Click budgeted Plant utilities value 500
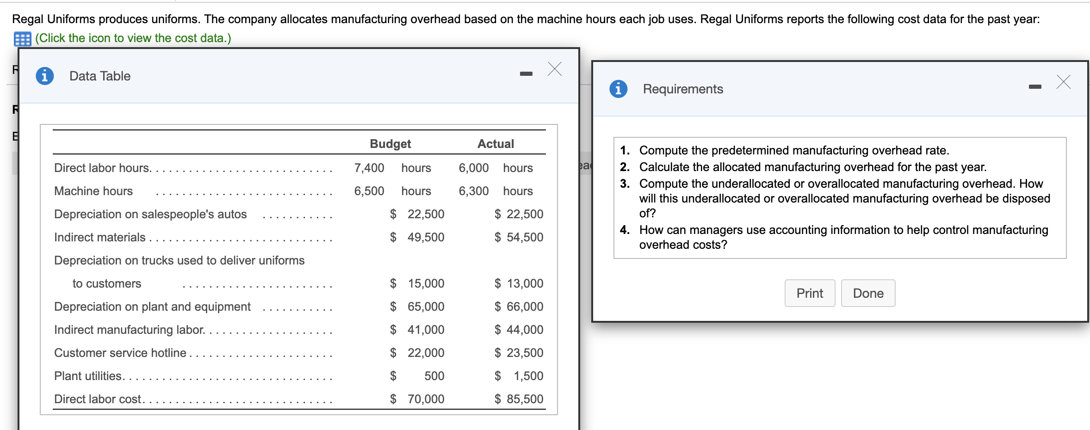Viewport: 1090px width, 430px height. coord(434,376)
